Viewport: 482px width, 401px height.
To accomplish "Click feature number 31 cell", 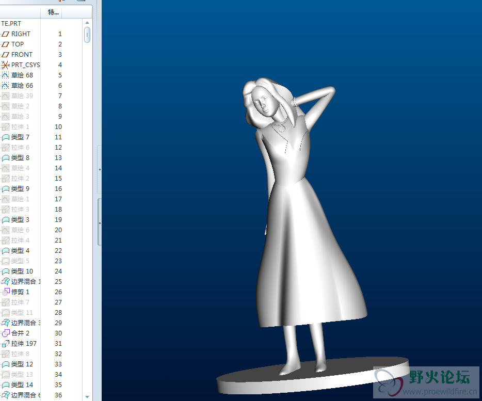I will pyautogui.click(x=58, y=344).
